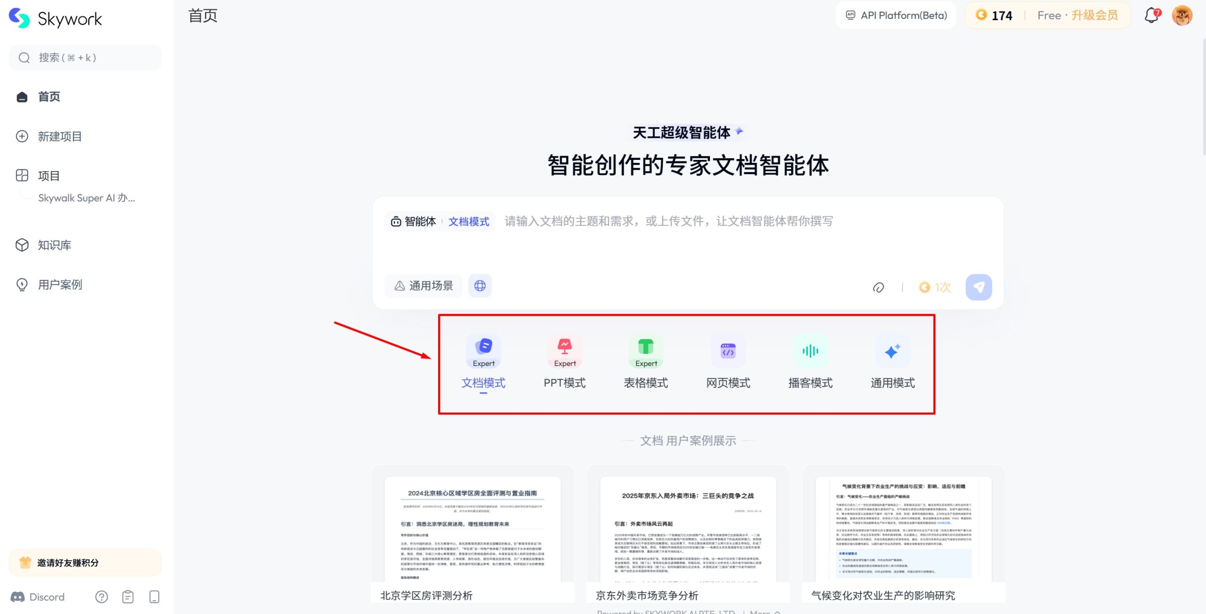Viewport: 1206px width, 614px height.
Task: Click the 智能体 agent label
Action: coord(414,222)
